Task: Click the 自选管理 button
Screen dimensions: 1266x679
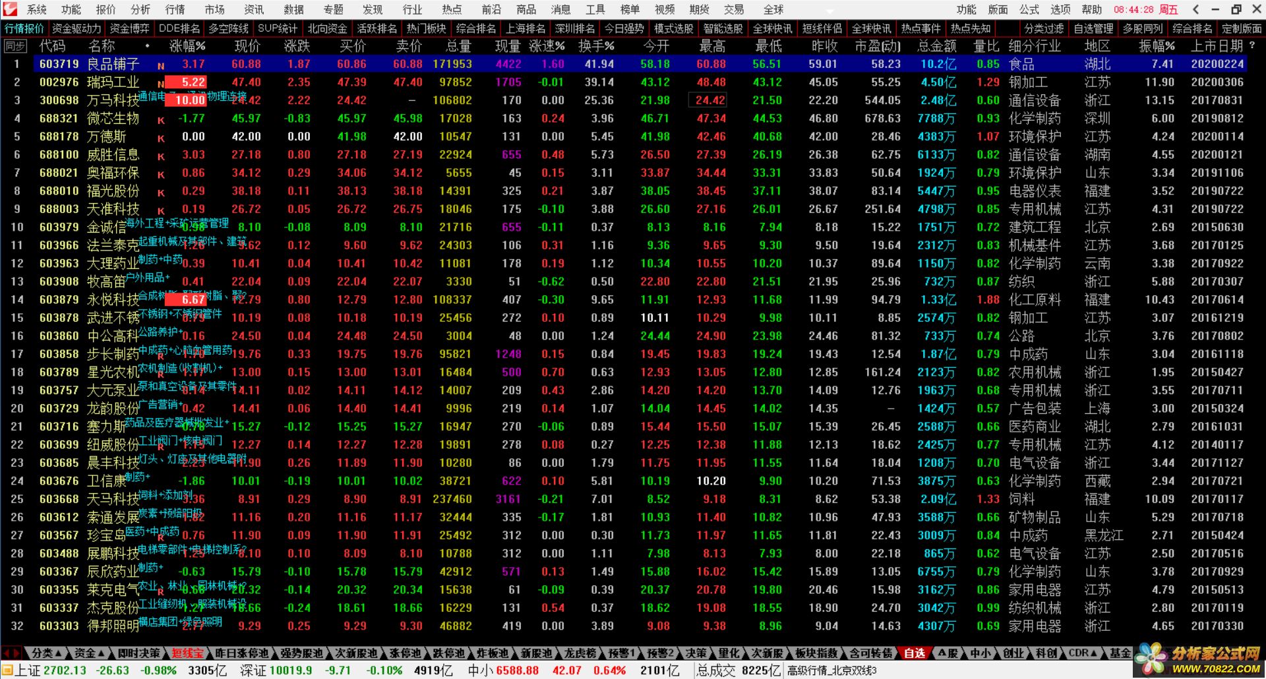Action: 1093,28
